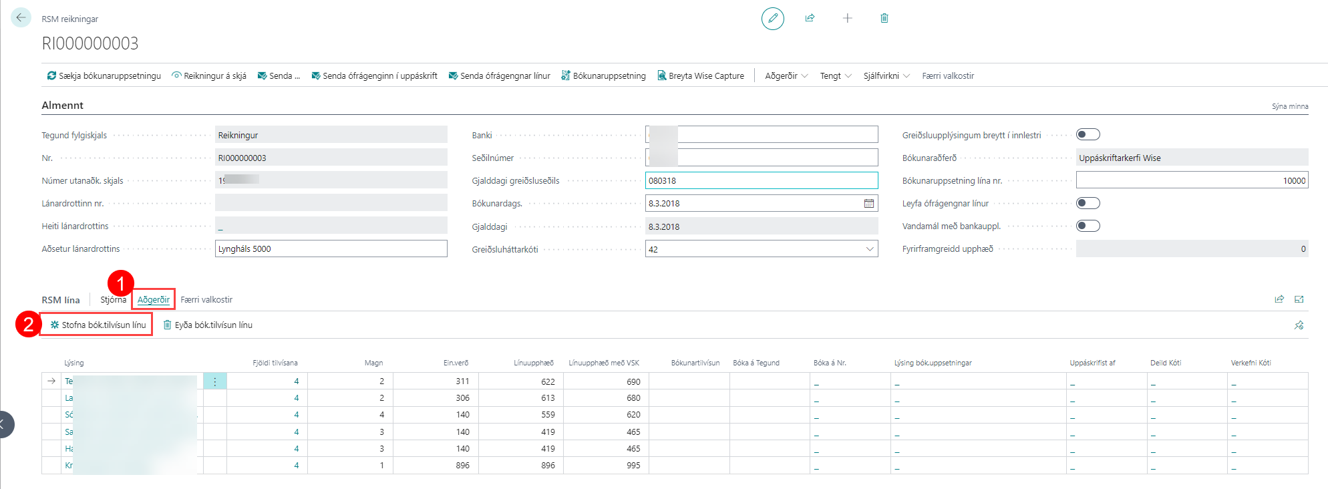Expand the Aðgerðir menu in top toolbar

tap(786, 76)
